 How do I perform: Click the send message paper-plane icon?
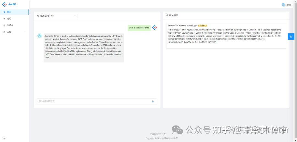[153, 101]
